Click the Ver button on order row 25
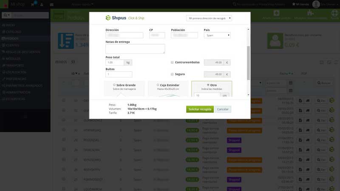This screenshot has width=340, height=191. [321, 180]
